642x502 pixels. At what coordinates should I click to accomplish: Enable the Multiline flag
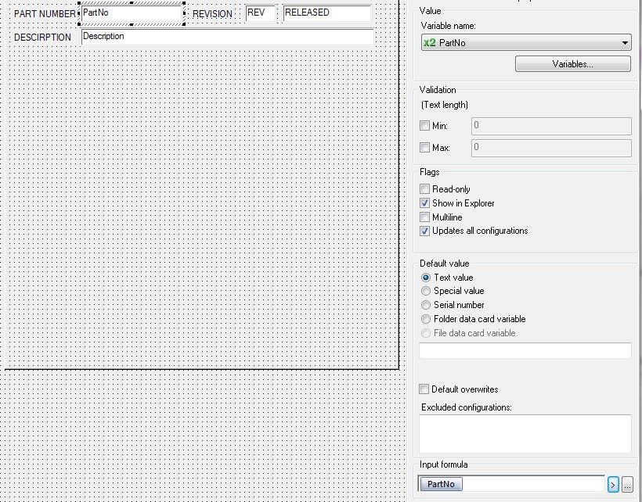coord(424,217)
